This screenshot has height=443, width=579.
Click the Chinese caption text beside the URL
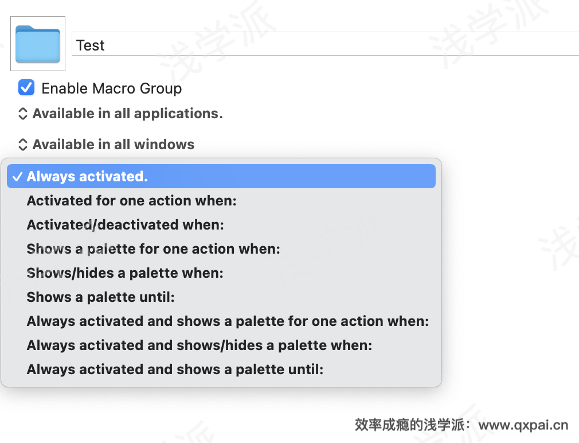click(x=413, y=425)
